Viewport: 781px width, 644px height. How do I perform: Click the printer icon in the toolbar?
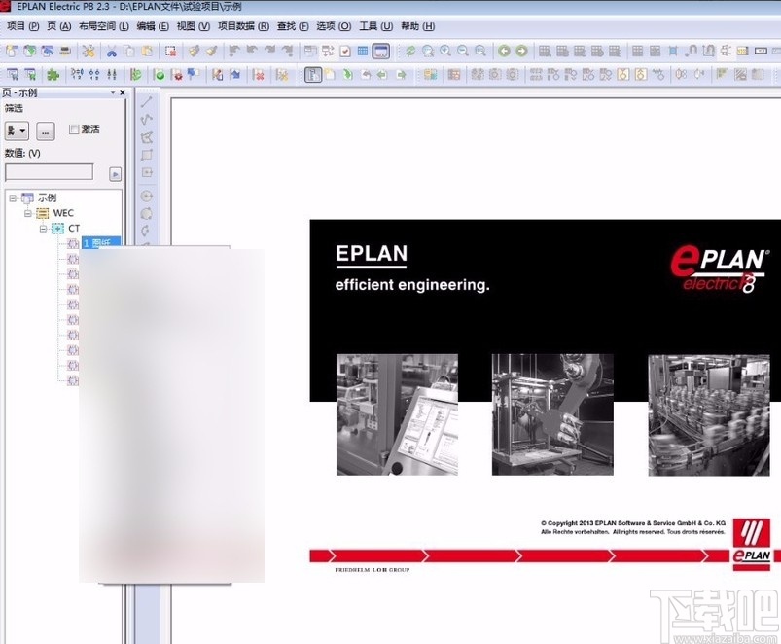coord(65,51)
